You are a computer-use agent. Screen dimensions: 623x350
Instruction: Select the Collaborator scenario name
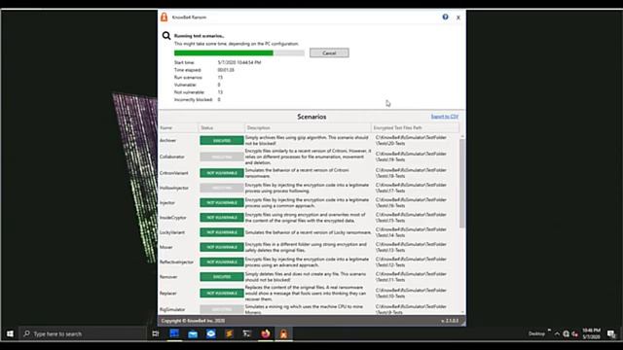pyautogui.click(x=172, y=157)
